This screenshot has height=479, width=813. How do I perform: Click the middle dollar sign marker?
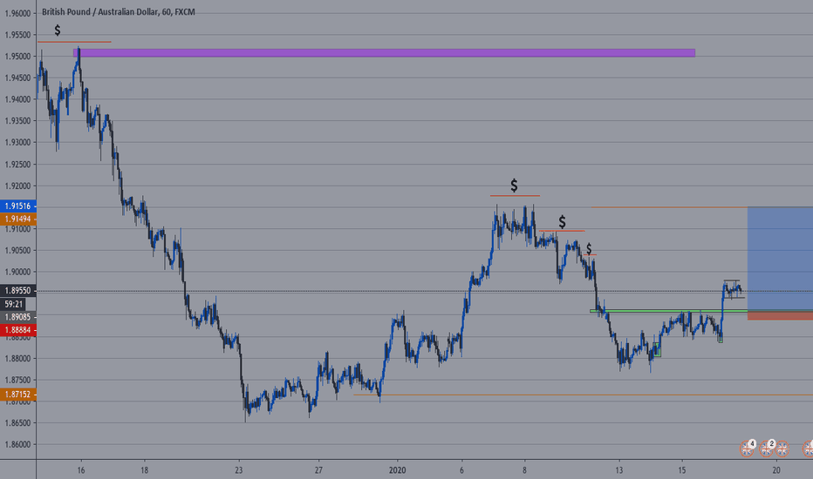point(562,221)
